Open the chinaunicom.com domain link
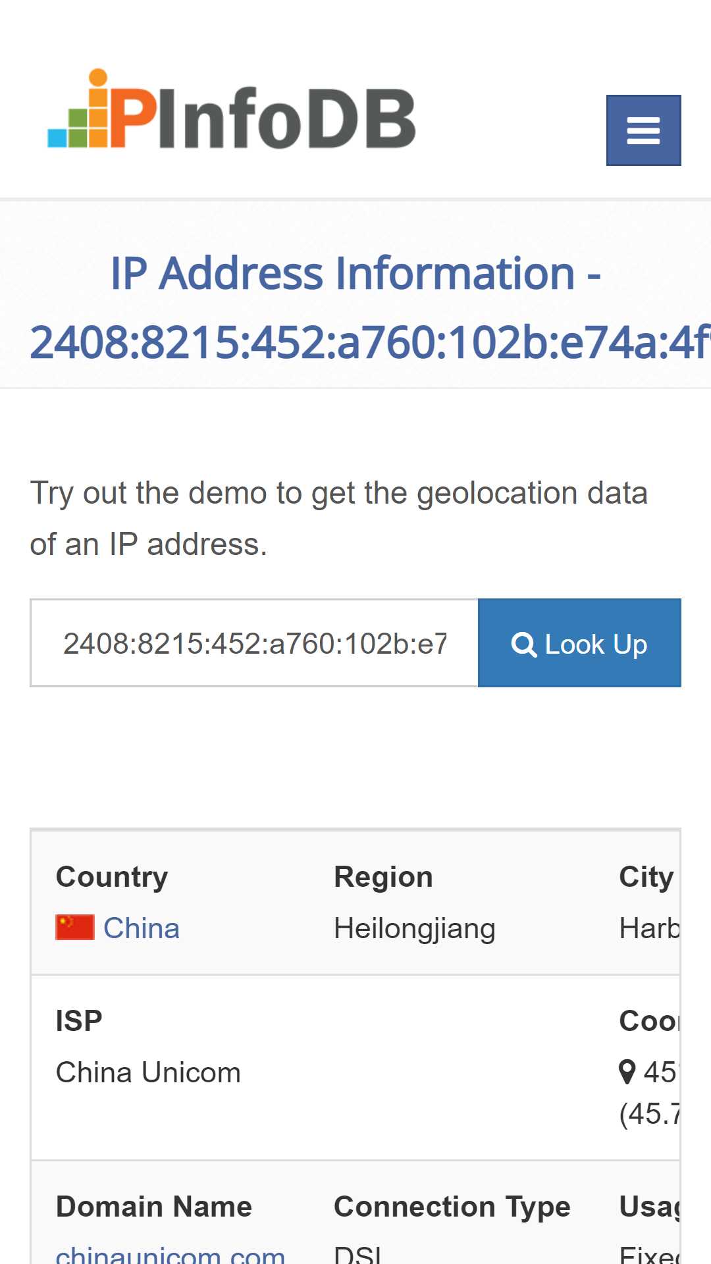The width and height of the screenshot is (711, 1264). tap(171, 1254)
